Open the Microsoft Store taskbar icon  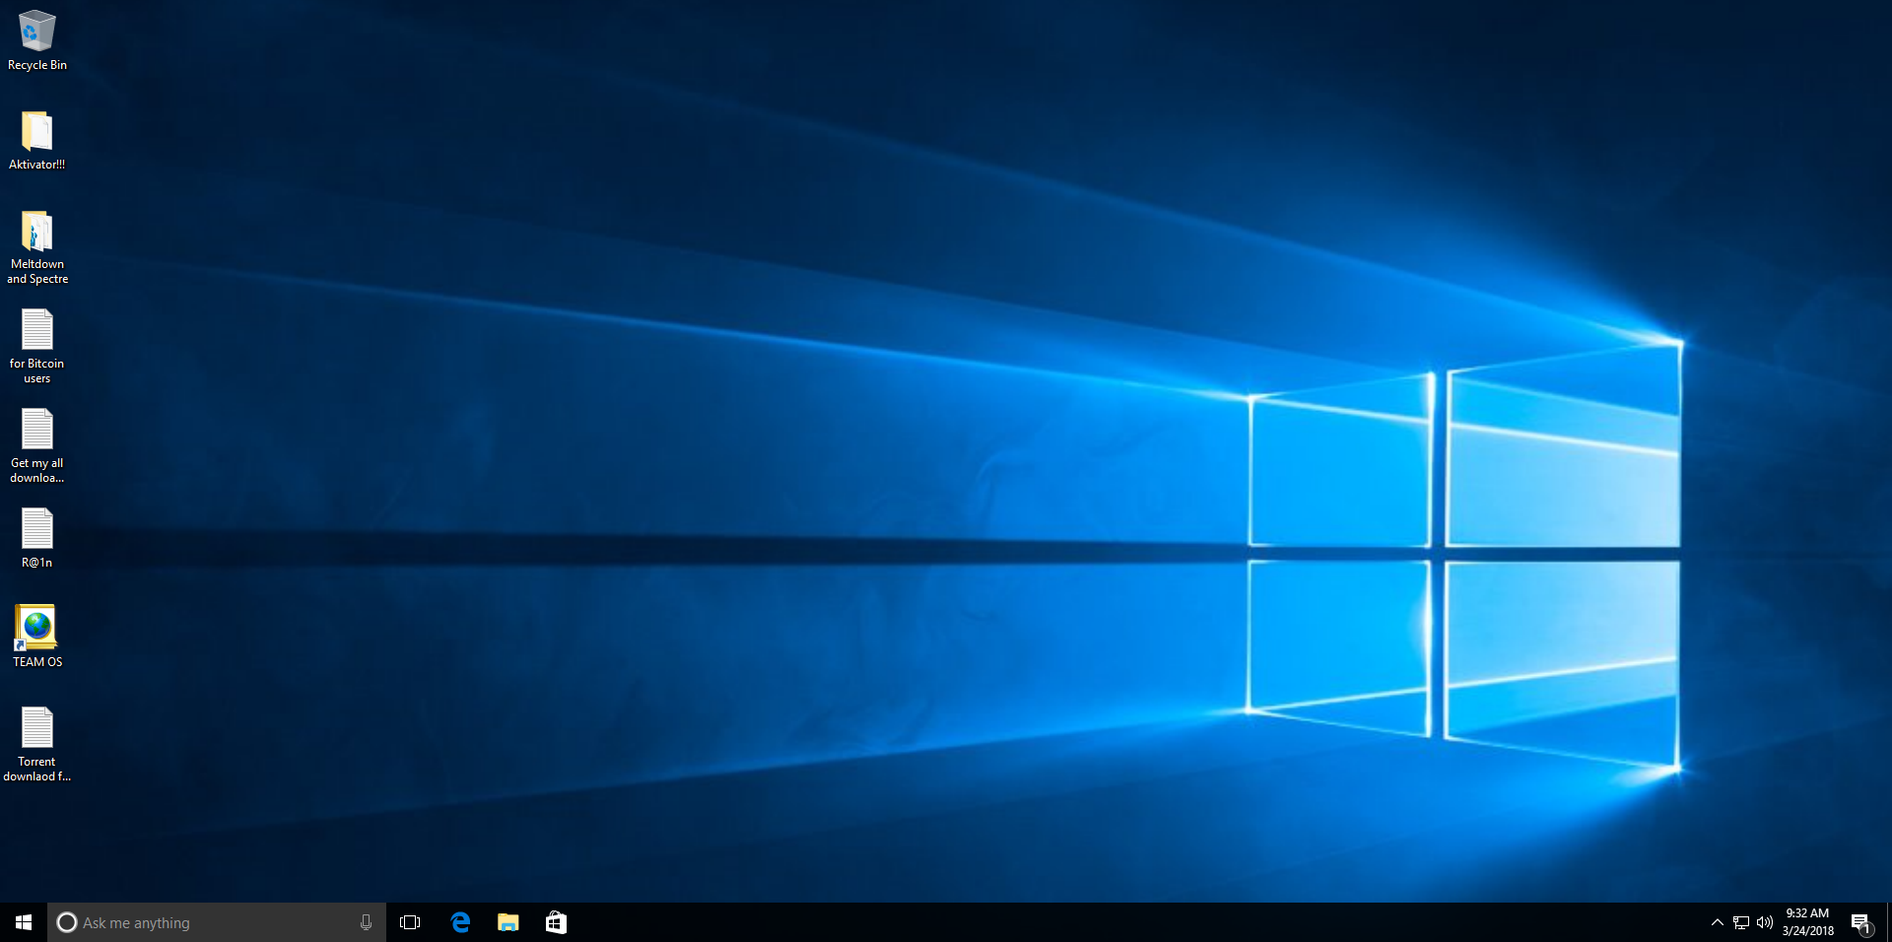(556, 922)
